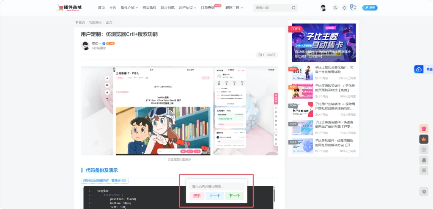
Task: Click the circled plus icon in floating bar
Action: 424,149
